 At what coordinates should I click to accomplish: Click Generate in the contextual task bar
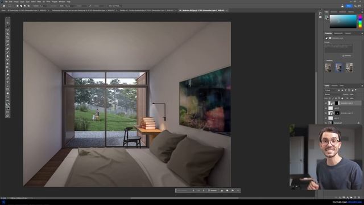212,191
